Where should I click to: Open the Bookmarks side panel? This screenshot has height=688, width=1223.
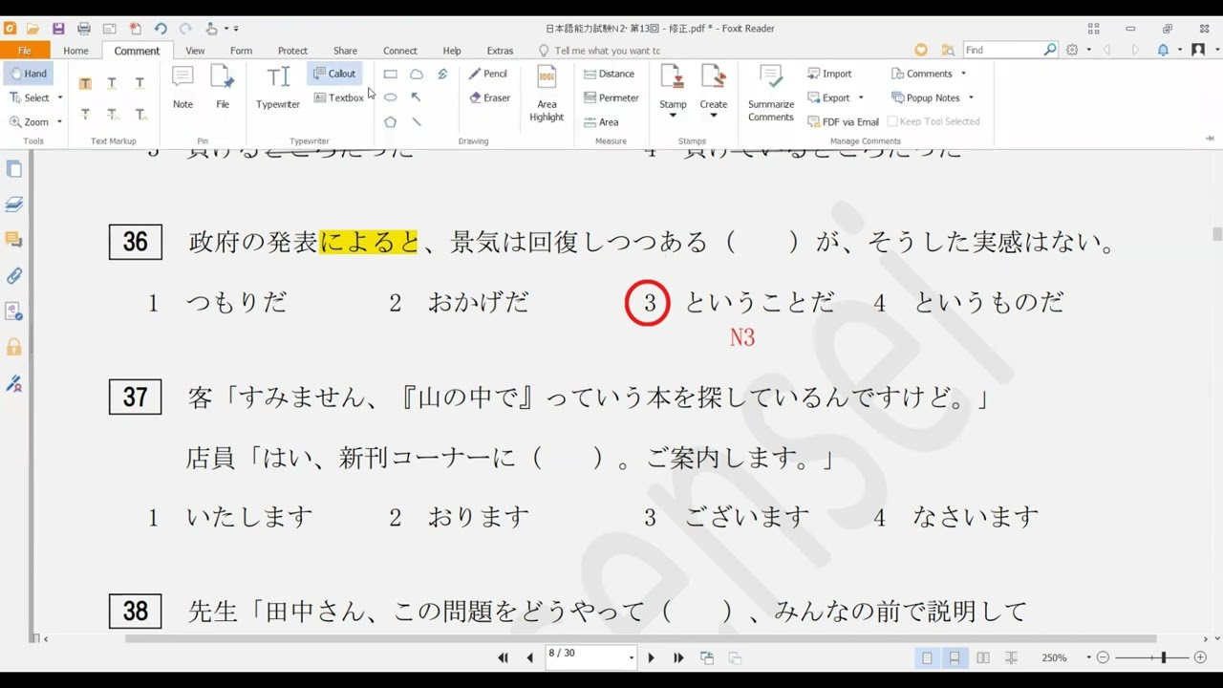click(14, 169)
